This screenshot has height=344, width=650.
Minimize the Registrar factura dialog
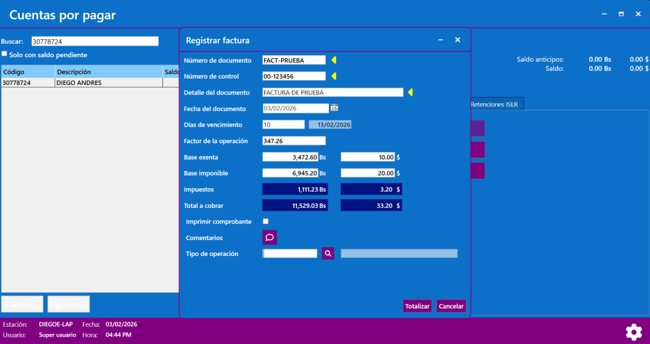[441, 40]
